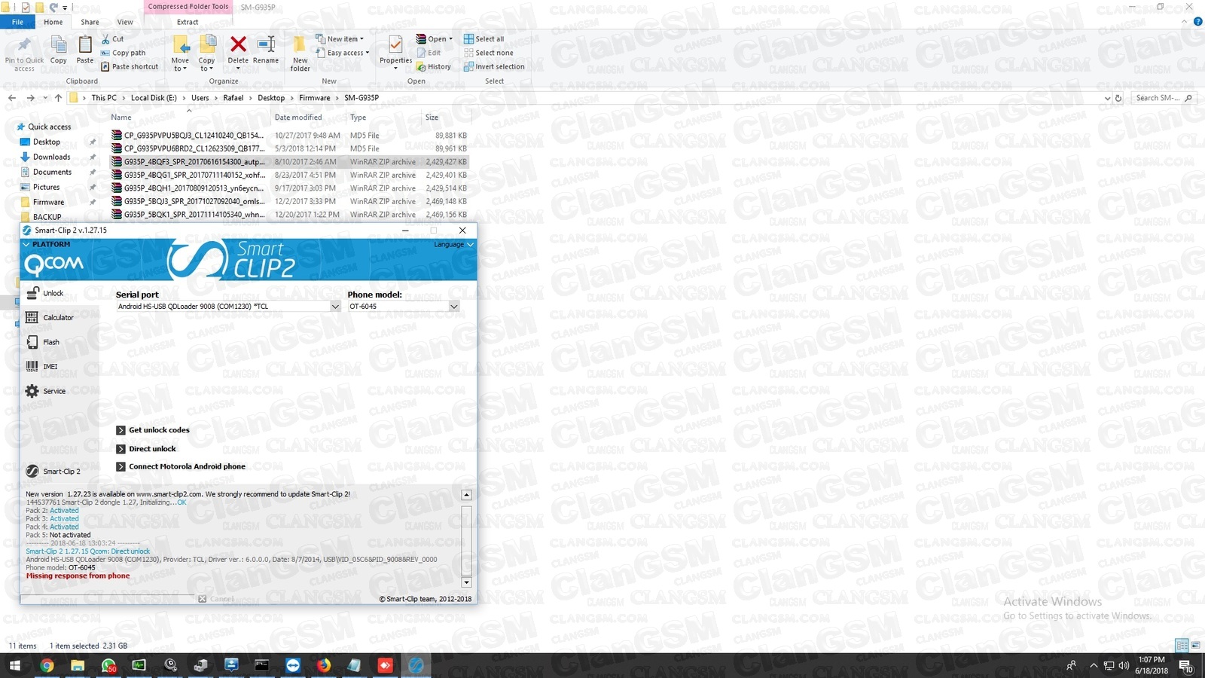Viewport: 1205px width, 678px height.
Task: Click Cut in the Explorer ribbon
Action: (113, 39)
